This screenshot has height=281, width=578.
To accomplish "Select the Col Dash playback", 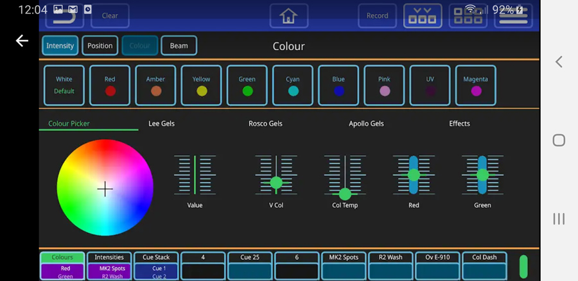I will [x=484, y=266].
